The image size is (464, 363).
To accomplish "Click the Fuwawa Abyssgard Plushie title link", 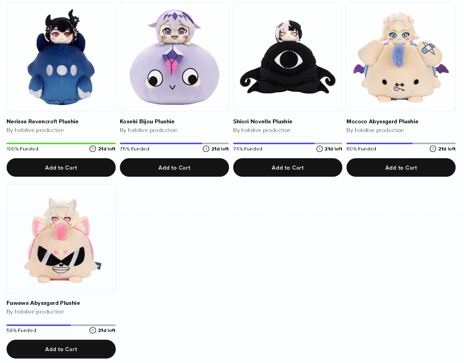I will (x=43, y=303).
